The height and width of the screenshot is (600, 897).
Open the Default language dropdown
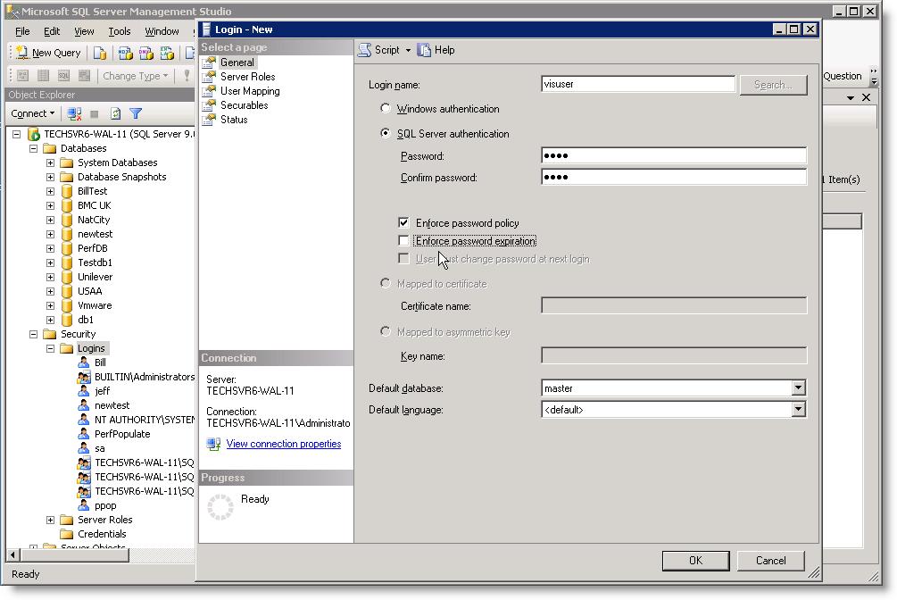(x=799, y=409)
